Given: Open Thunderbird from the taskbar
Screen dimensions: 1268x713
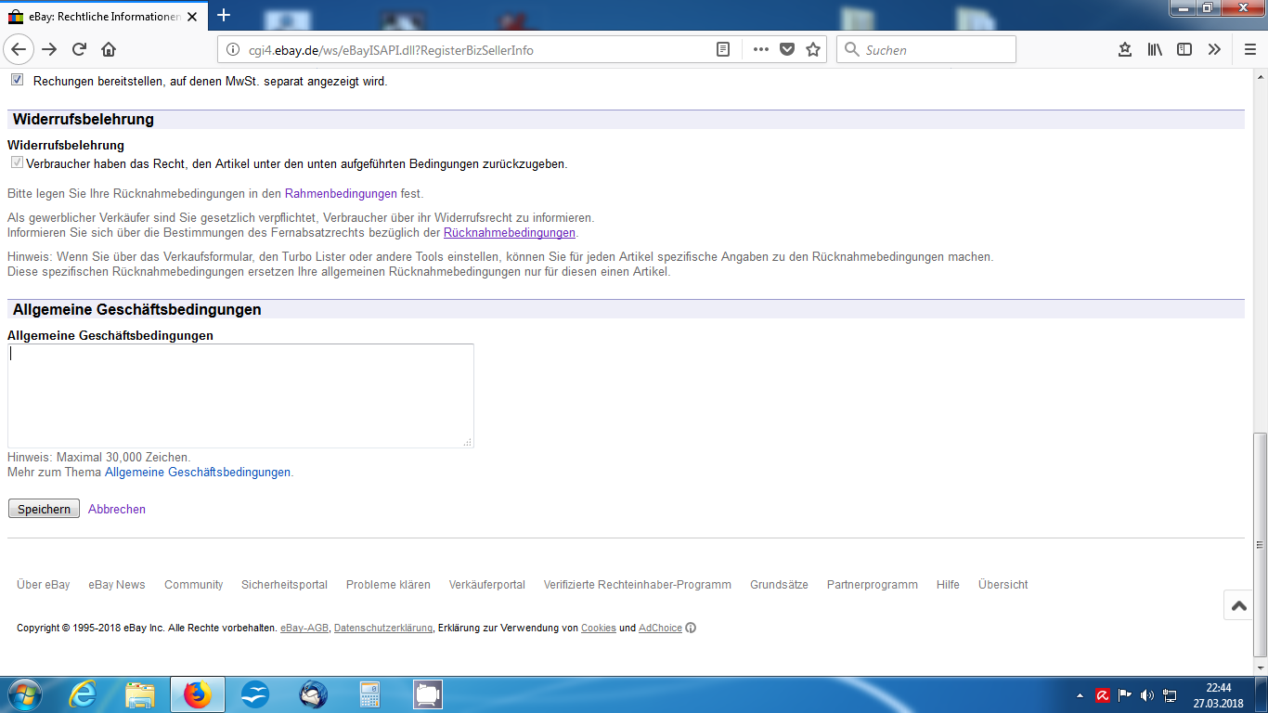Looking at the screenshot, I should (313, 694).
